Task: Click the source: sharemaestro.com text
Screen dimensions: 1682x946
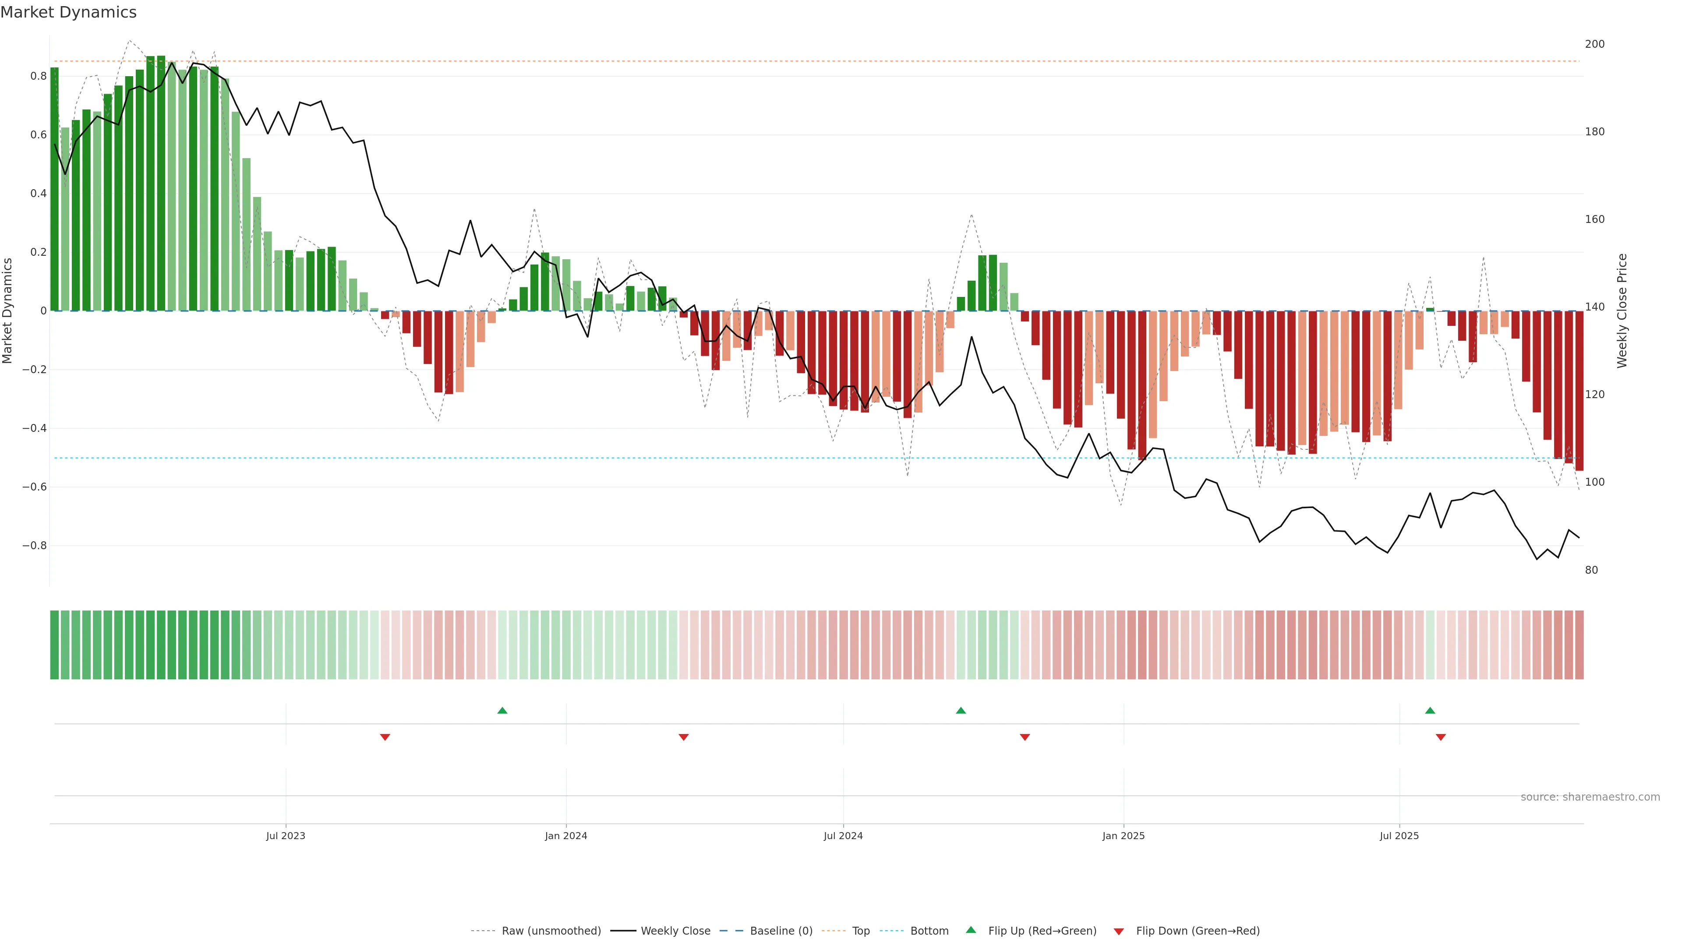Action: [x=1590, y=797]
